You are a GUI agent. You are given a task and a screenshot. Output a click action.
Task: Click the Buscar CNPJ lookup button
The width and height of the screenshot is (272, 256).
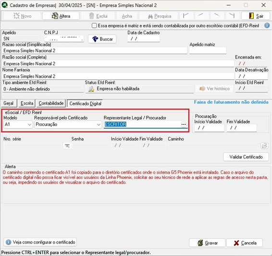coord(102,39)
